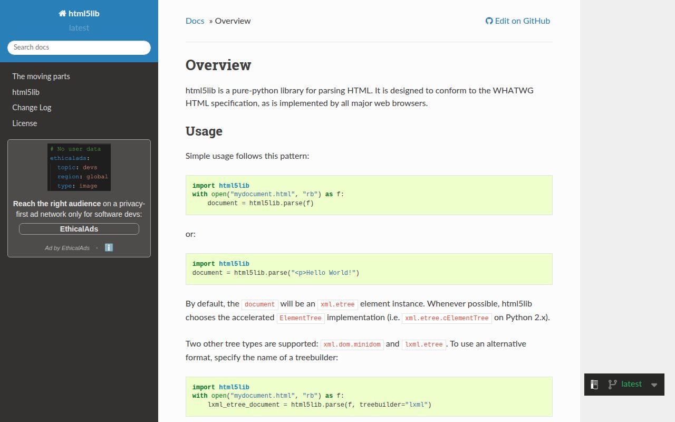The image size is (675, 422).
Task: Click the GitHub icon next to Edit on GitHub
Action: 489,21
